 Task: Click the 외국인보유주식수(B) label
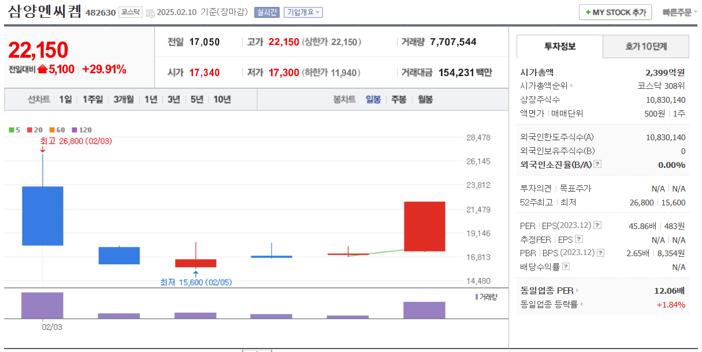click(558, 151)
